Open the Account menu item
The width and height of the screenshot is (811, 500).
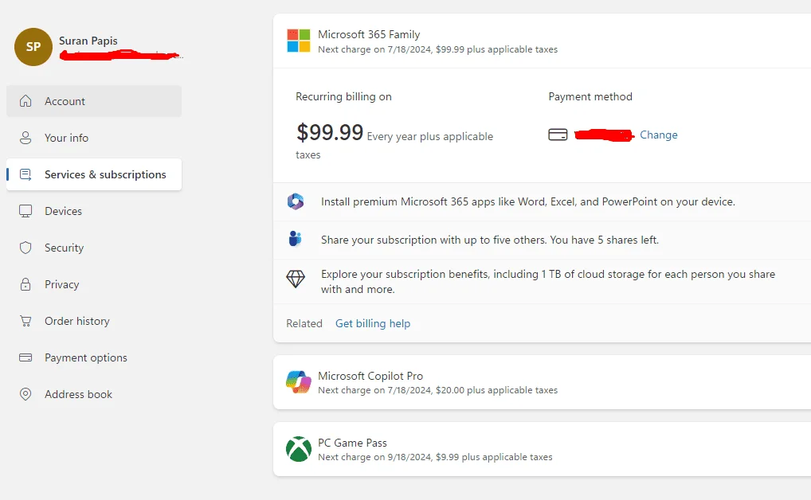94,101
